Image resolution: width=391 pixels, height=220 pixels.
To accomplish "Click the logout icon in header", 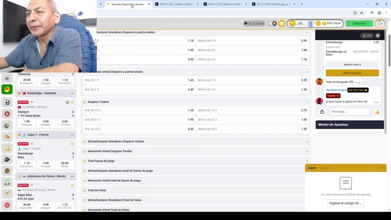I will pos(380,24).
